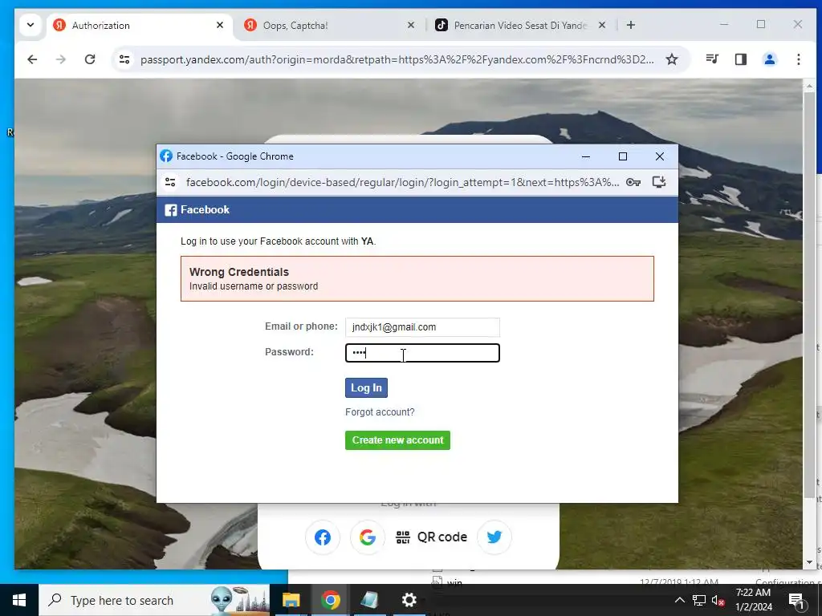Image resolution: width=822 pixels, height=616 pixels.
Task: Click the Log In button in Facebook popup
Action: (366, 387)
